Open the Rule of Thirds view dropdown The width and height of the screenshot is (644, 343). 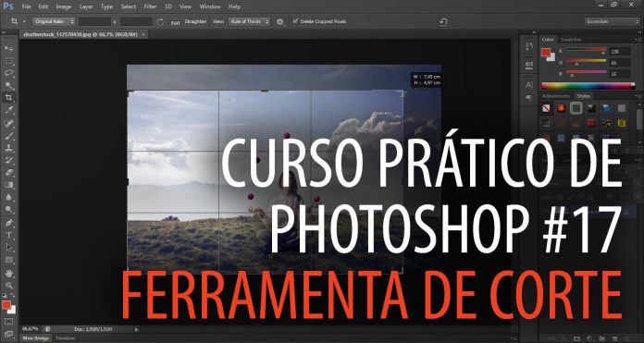pyautogui.click(x=249, y=21)
